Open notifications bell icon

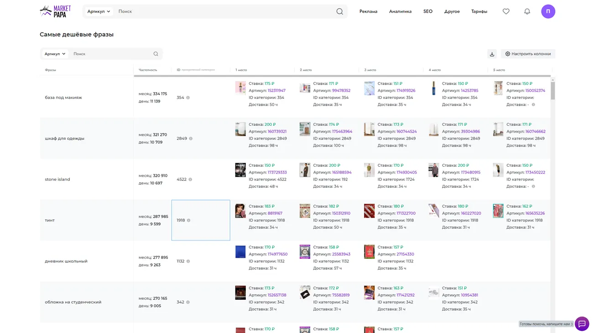[527, 11]
